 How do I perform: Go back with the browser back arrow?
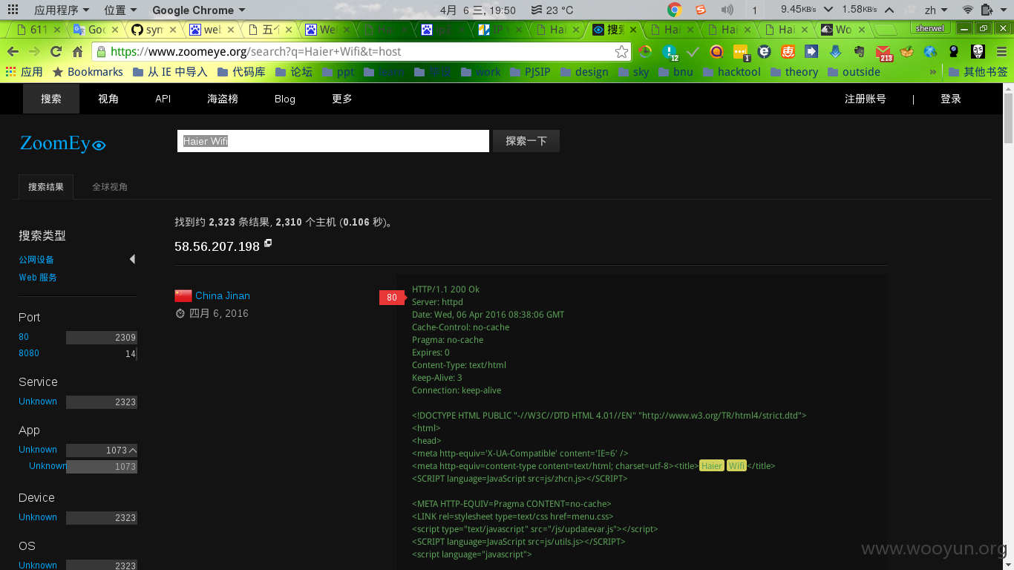13,52
